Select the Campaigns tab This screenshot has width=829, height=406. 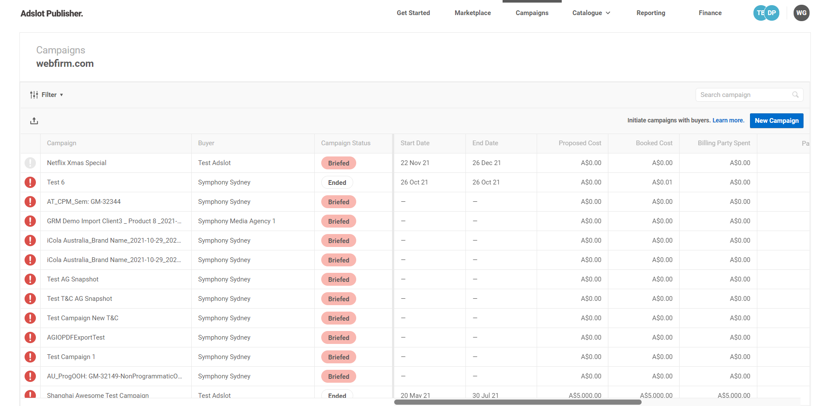click(x=532, y=13)
